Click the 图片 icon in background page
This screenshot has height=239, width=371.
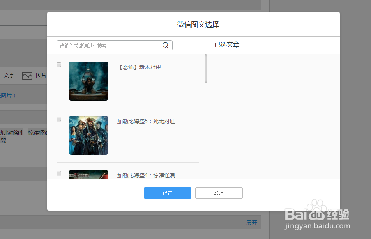[x=27, y=76]
